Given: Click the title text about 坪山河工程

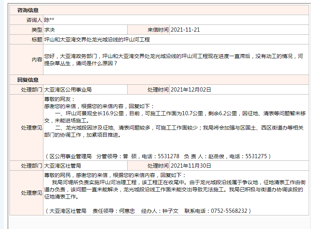Looking at the screenshot, I should point(97,40).
